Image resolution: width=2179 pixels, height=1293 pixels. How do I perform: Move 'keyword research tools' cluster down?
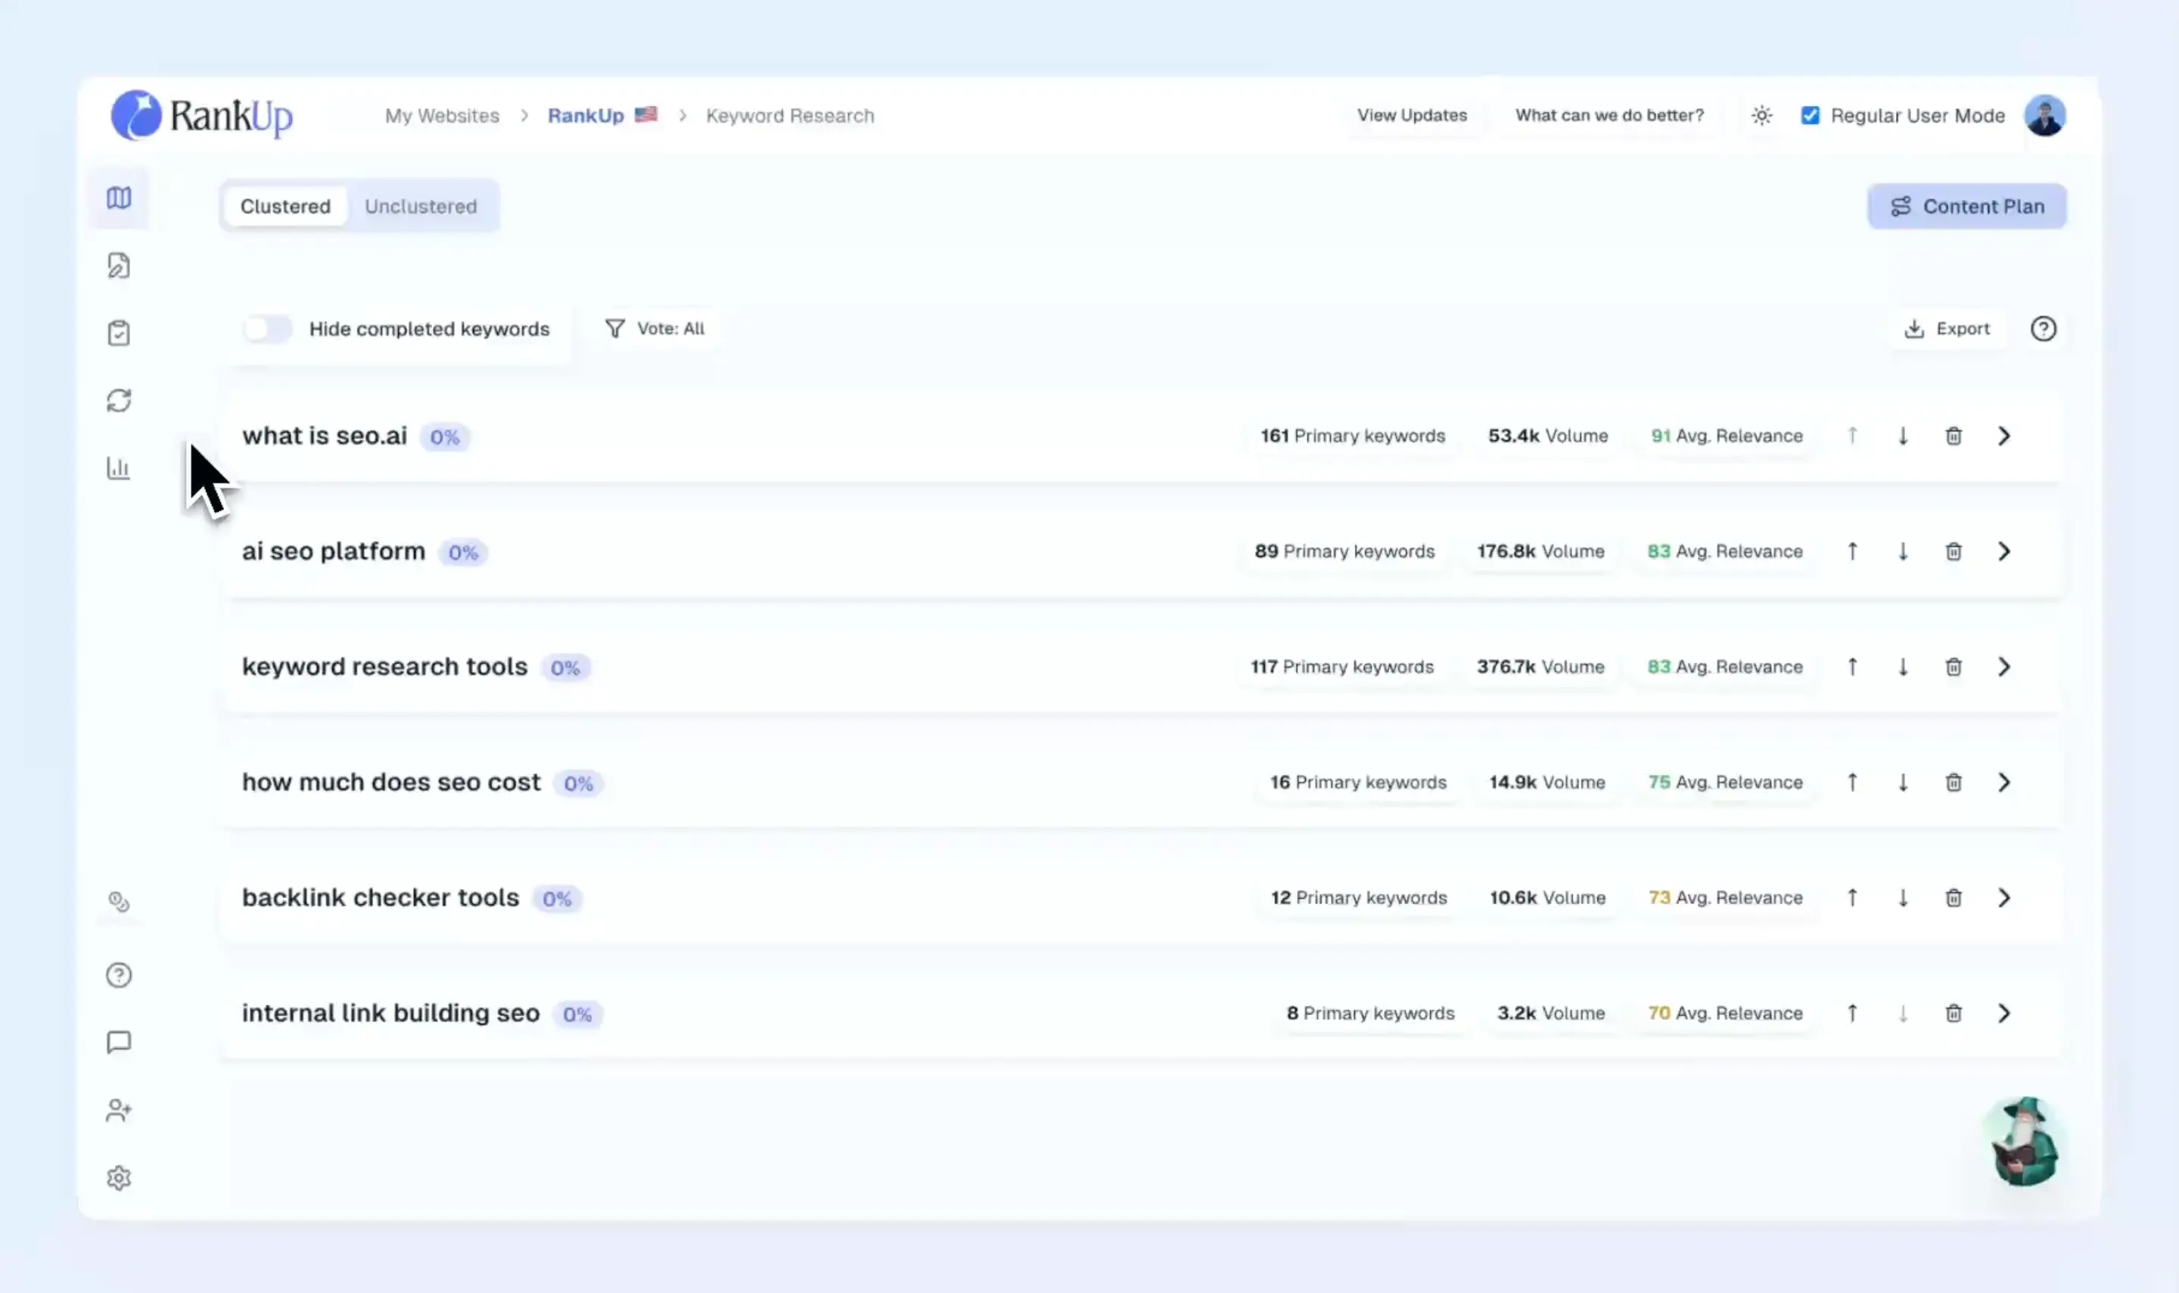tap(1903, 667)
